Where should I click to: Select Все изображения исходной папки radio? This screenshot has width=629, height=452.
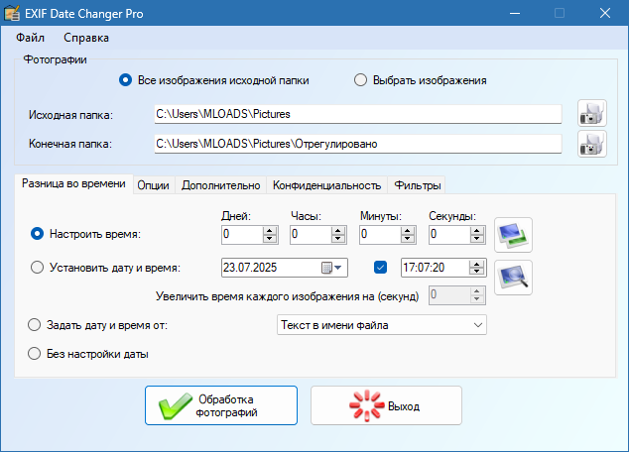tap(126, 80)
